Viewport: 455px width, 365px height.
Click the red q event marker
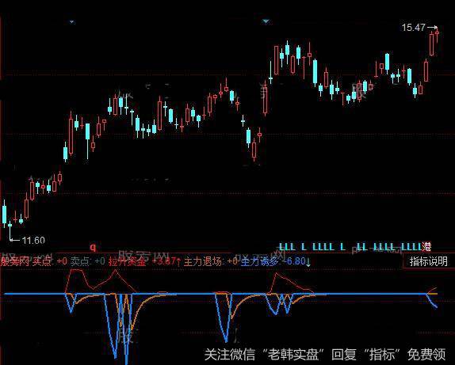click(93, 247)
